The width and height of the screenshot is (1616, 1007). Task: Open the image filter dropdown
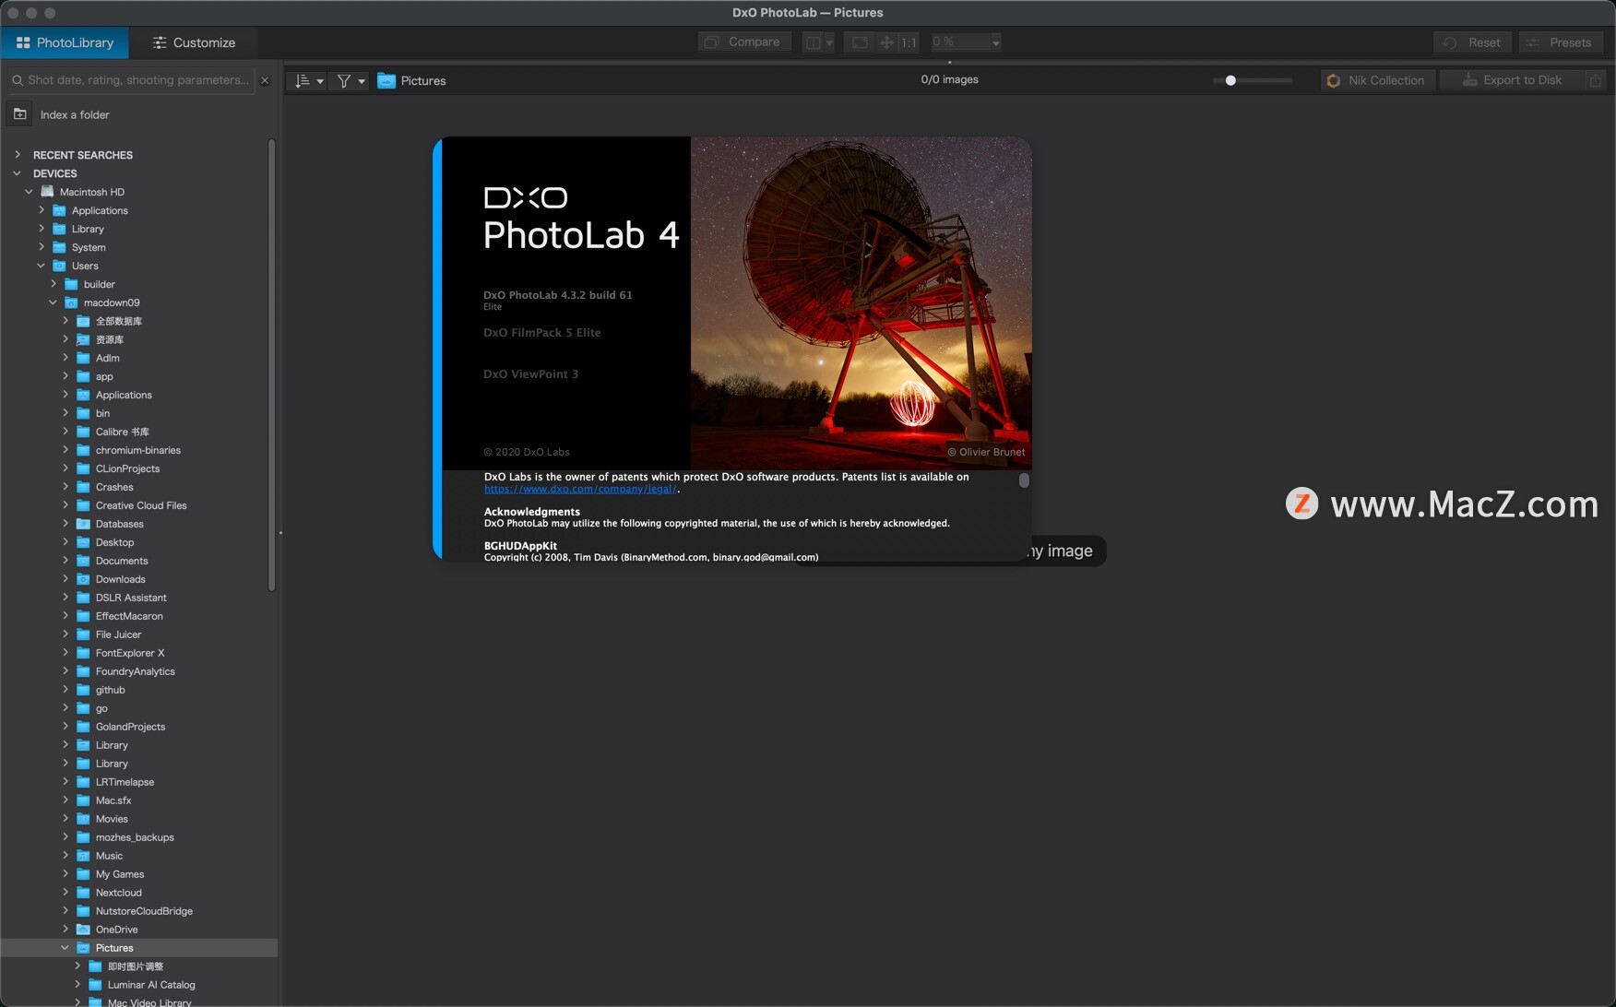[351, 81]
